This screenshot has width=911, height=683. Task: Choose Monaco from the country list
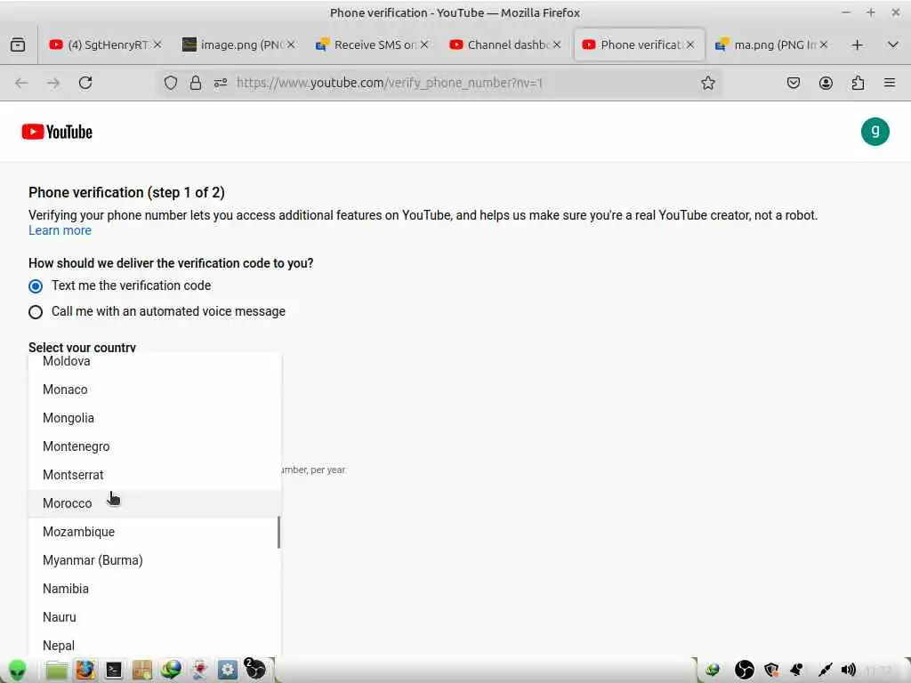coord(155,390)
